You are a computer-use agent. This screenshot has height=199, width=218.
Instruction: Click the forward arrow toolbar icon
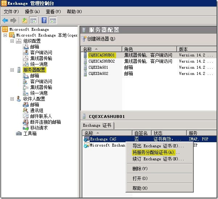click(x=13, y=20)
